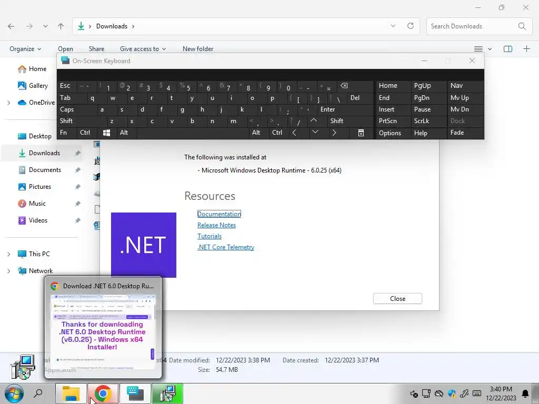The height and width of the screenshot is (404, 539).
Task: Toggle left Ctrl on the On-Screen Keyboard
Action: coord(87,133)
